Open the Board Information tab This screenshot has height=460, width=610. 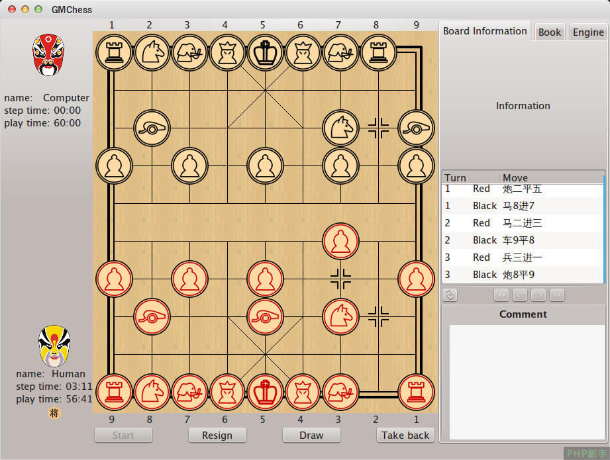(x=484, y=30)
